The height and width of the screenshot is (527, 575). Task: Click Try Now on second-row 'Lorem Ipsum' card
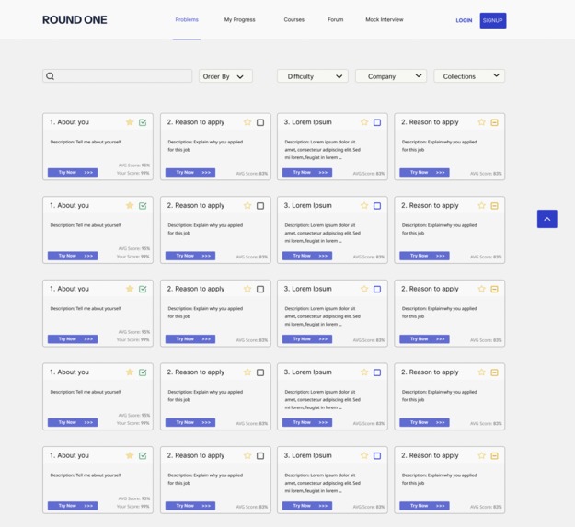(x=307, y=256)
